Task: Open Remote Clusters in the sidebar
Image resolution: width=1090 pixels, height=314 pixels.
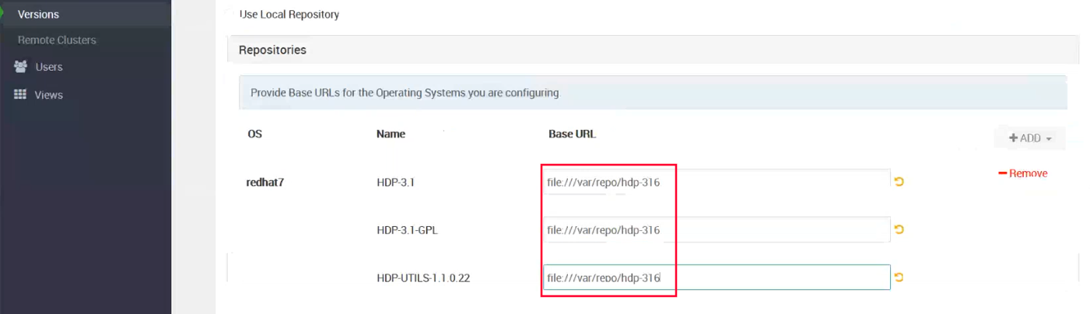Action: [x=57, y=40]
